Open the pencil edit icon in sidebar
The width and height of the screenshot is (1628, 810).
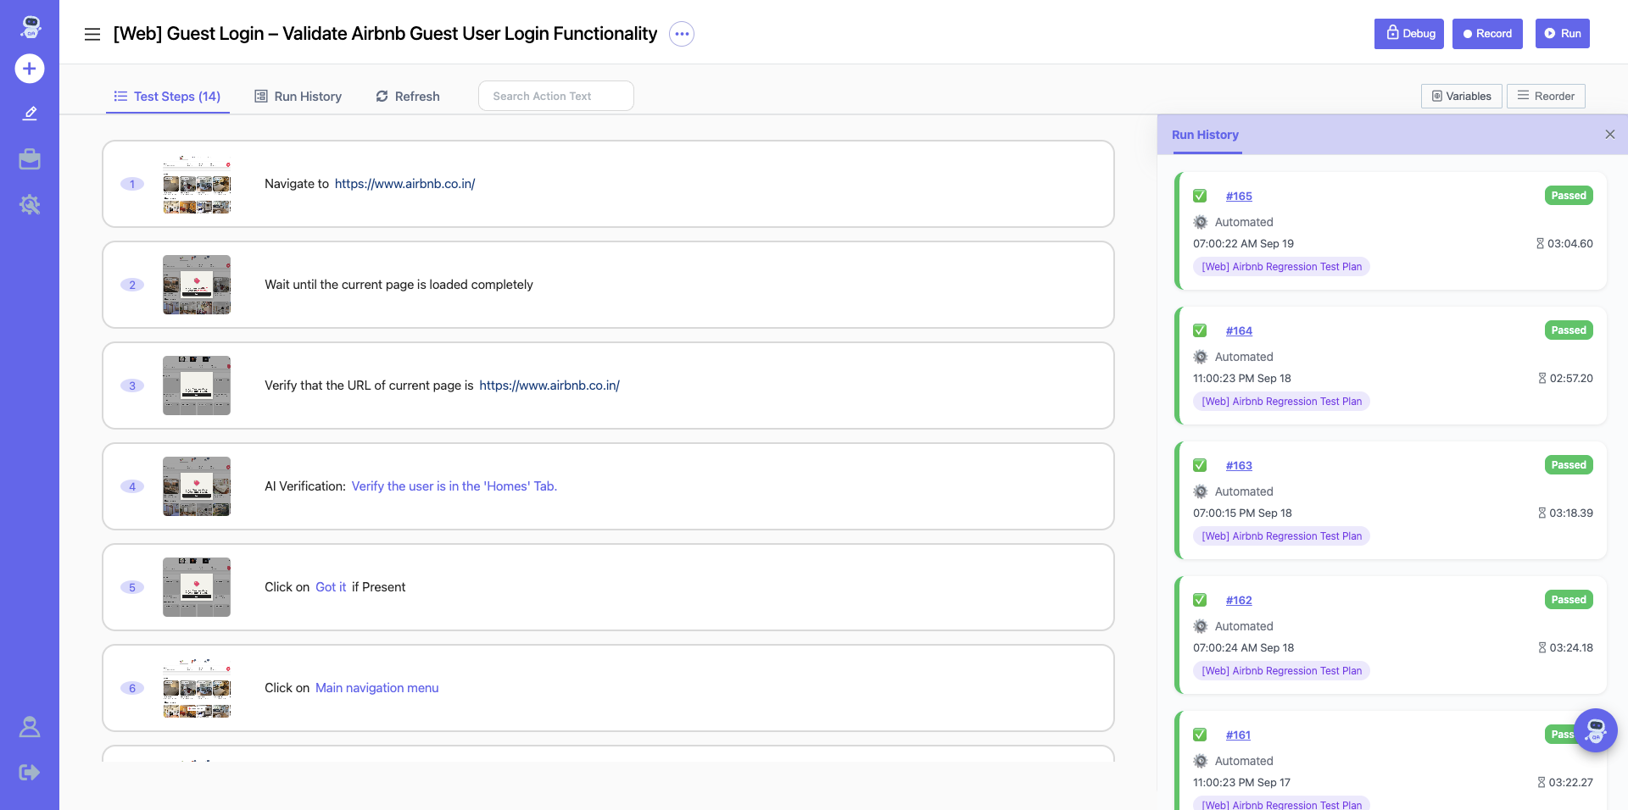click(30, 114)
